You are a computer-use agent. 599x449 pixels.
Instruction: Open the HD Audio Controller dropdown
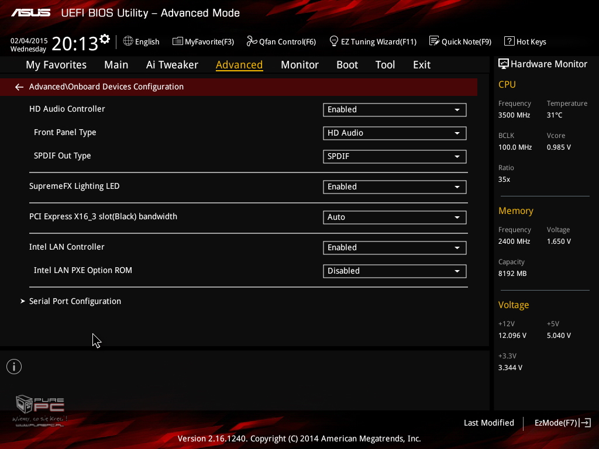coord(395,110)
